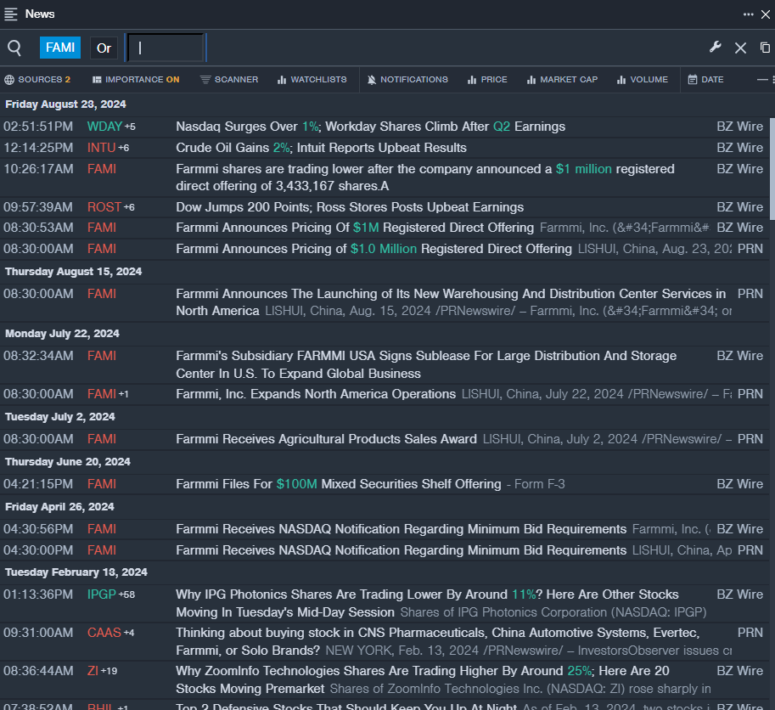This screenshot has width=775, height=710.
Task: Expand the Watchlists filter dropdown
Action: point(312,80)
